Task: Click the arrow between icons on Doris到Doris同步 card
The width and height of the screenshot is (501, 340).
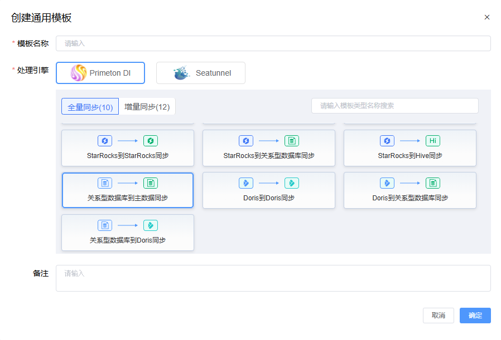Action: coord(268,183)
